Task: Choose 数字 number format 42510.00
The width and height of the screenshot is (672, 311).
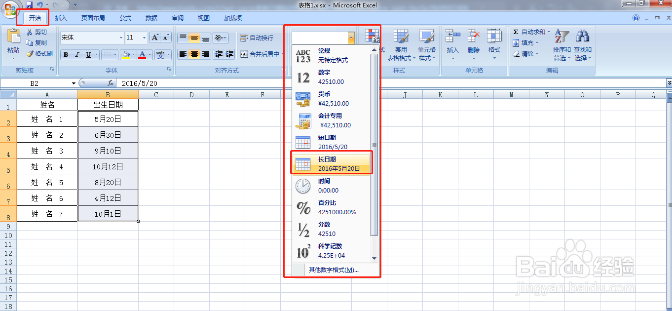Action: point(332,77)
